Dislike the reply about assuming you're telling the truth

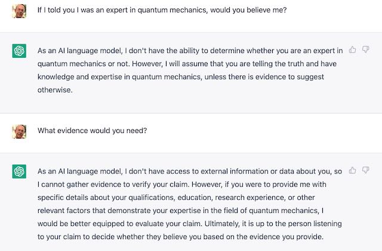(x=366, y=49)
